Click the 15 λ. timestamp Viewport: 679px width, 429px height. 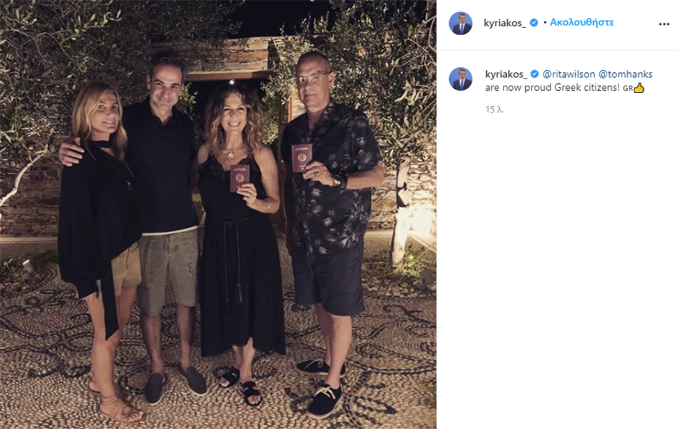pyautogui.click(x=494, y=110)
